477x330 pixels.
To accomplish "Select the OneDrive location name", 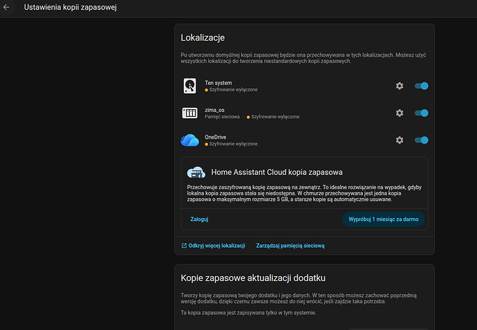I will coord(216,137).
